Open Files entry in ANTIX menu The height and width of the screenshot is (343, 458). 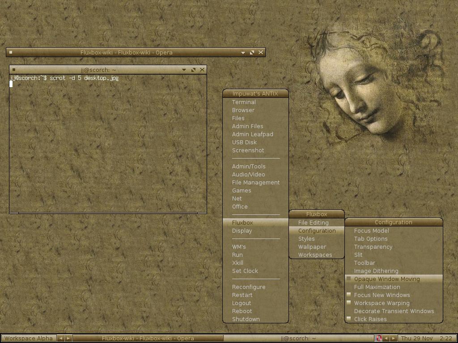pyautogui.click(x=255, y=118)
